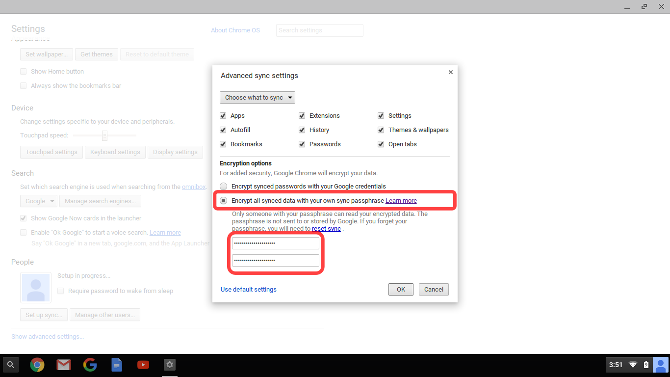Uncheck the Bookmarks sync checkbox
670x377 pixels.
coord(223,144)
